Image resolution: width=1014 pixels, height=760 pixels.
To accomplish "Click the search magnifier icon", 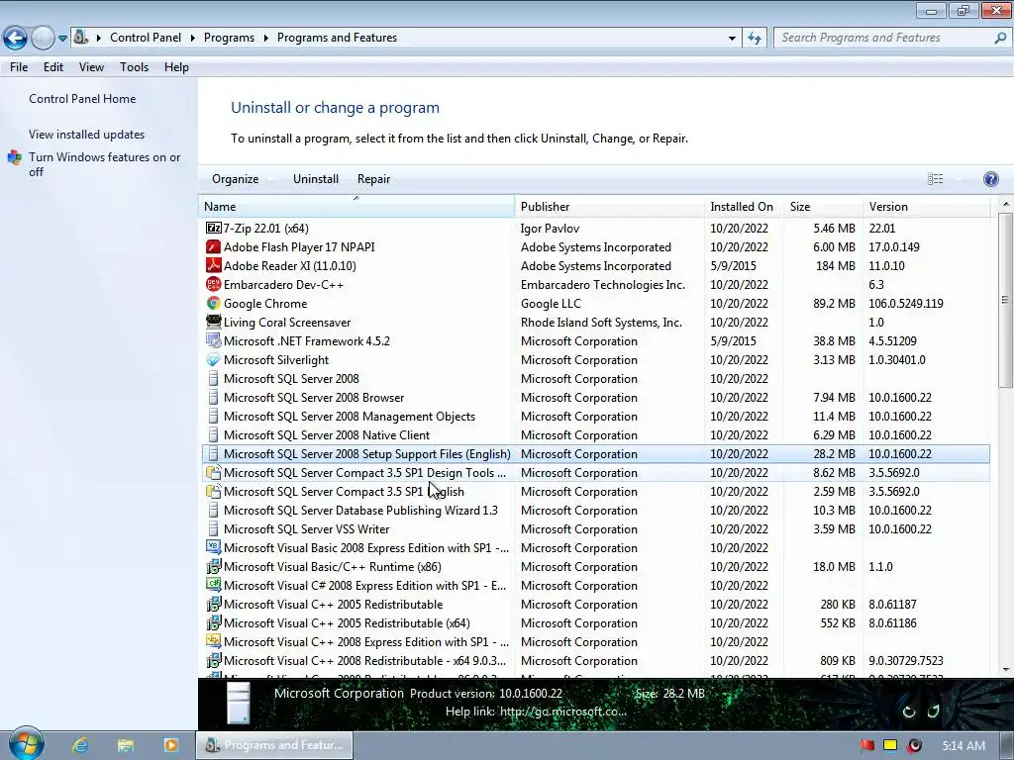I will (x=1000, y=38).
